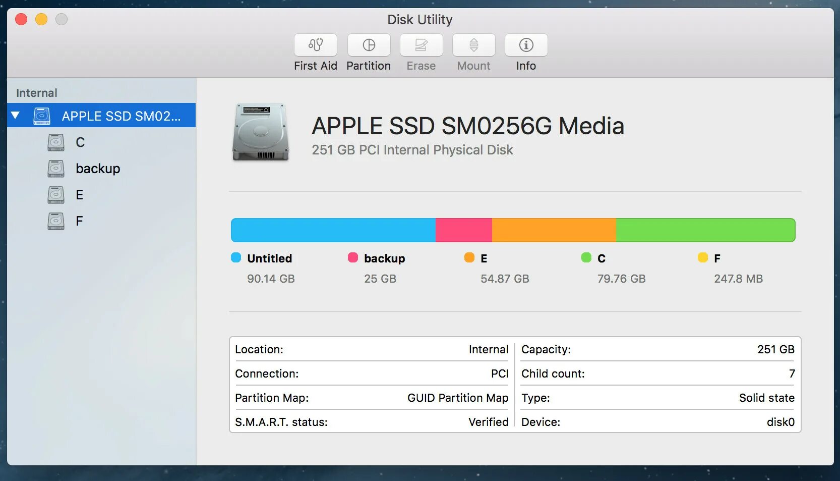Click the Location value Internal
The height and width of the screenshot is (481, 840).
[489, 349]
